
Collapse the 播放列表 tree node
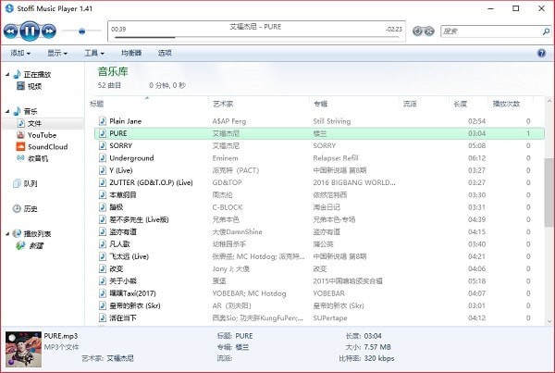click(6, 234)
